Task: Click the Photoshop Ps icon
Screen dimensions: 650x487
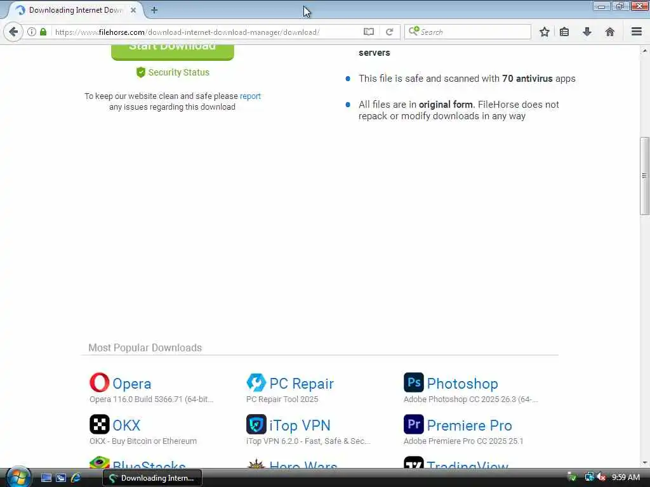Action: 414,382
